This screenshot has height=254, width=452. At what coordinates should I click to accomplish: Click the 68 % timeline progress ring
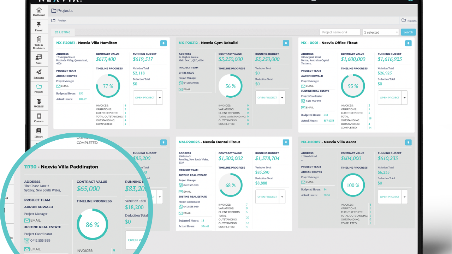pos(231,185)
